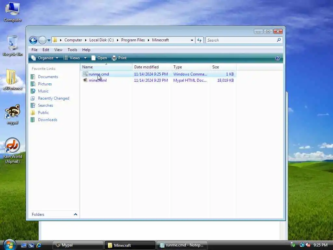
Task: Switch to Minecraft taskbar button
Action: coord(130,245)
